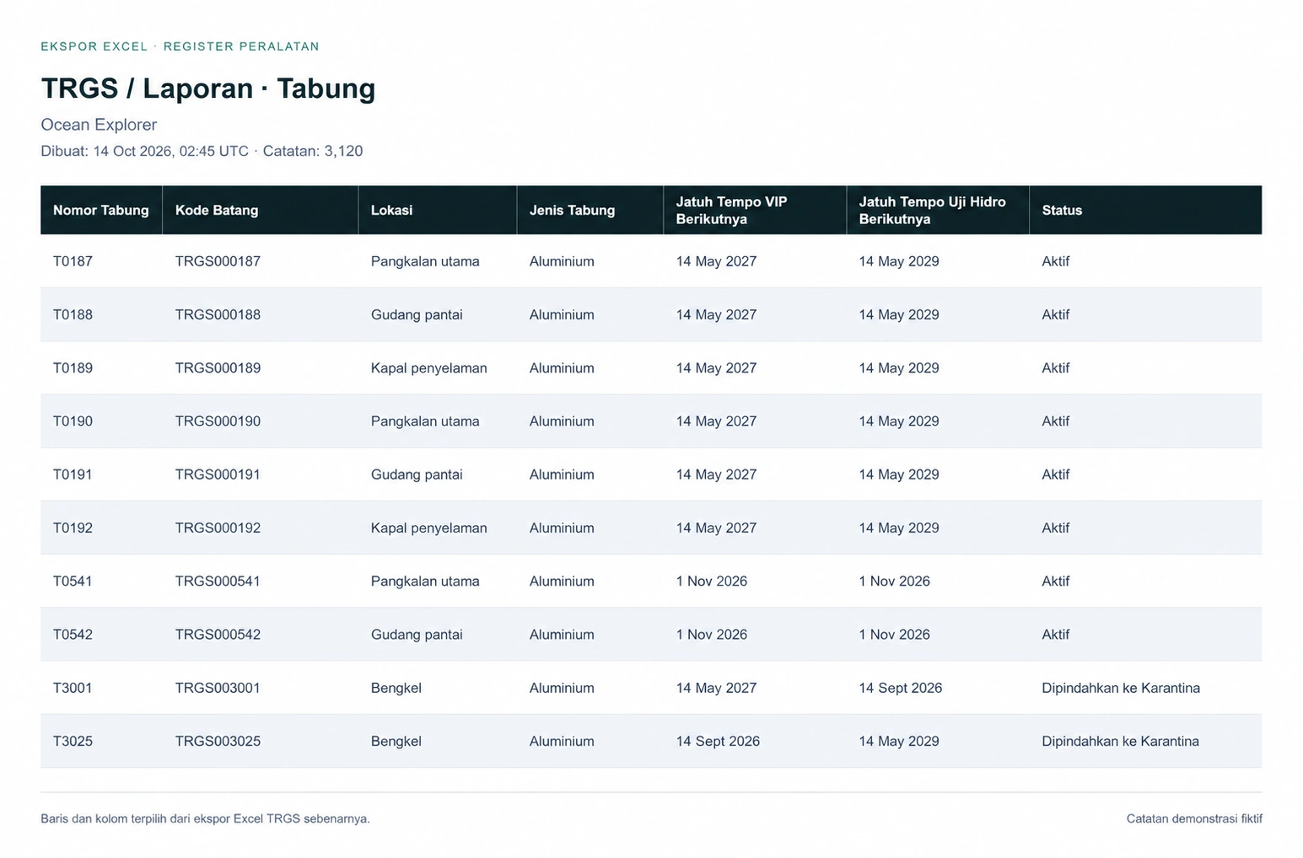Click hydro date 14 Sept 2026 in row T3001
1303x858 pixels.
(901, 688)
